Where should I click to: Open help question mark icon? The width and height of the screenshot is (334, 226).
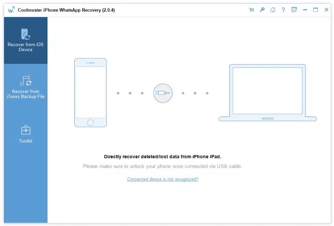(283, 10)
